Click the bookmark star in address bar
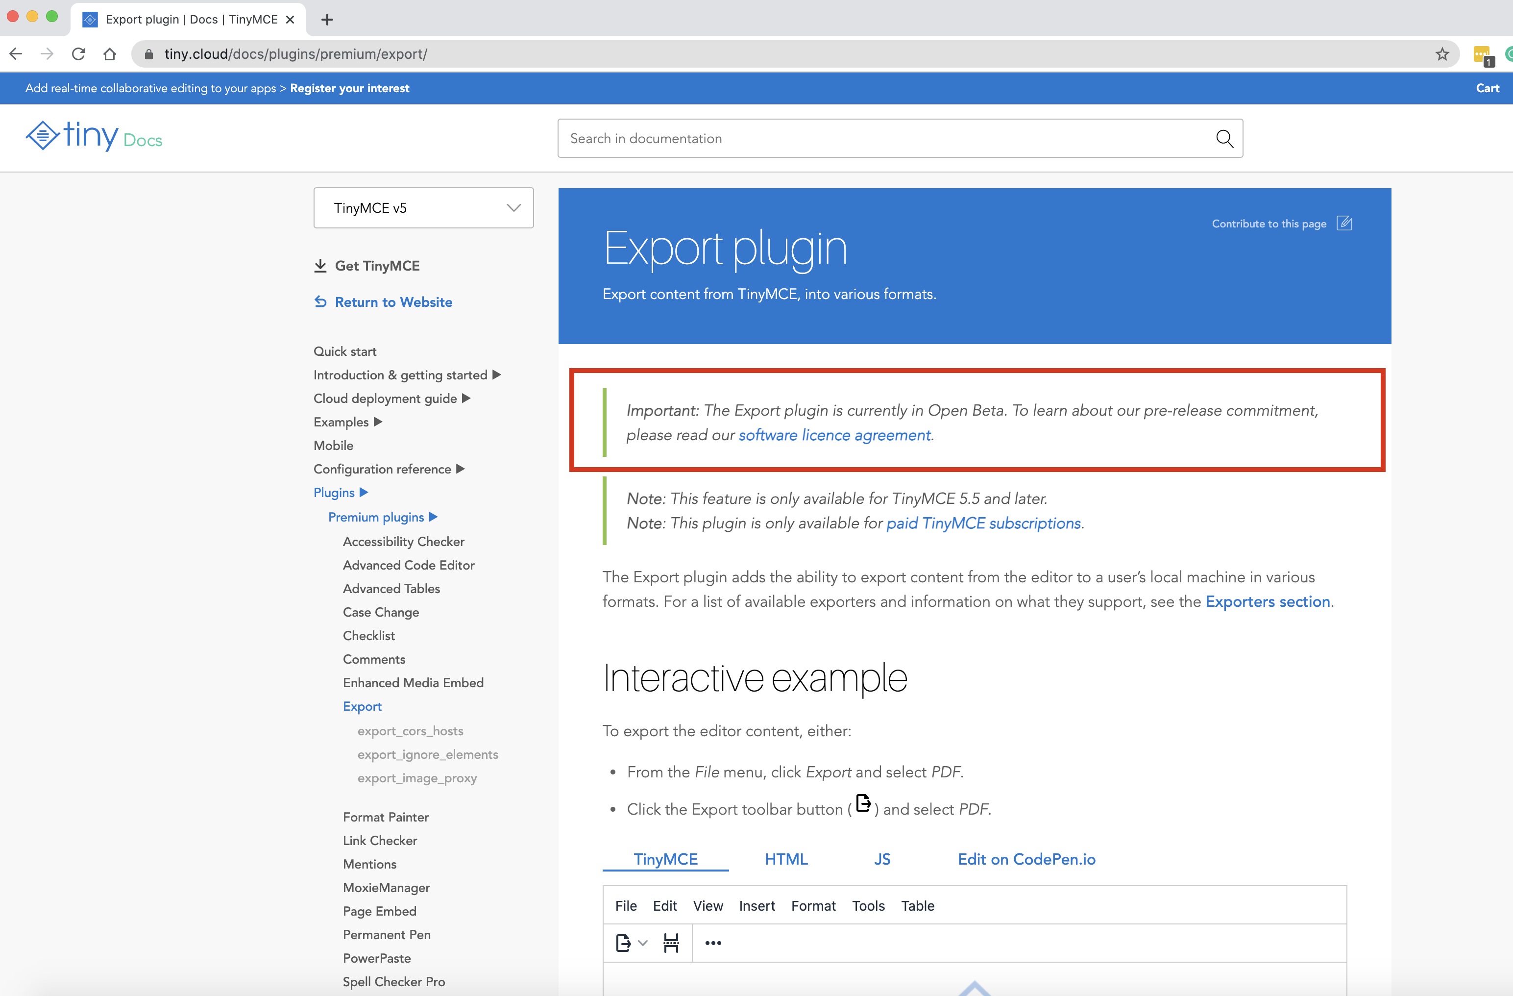The image size is (1513, 996). coord(1442,54)
